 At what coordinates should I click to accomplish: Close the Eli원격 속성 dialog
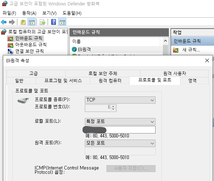[207, 60]
